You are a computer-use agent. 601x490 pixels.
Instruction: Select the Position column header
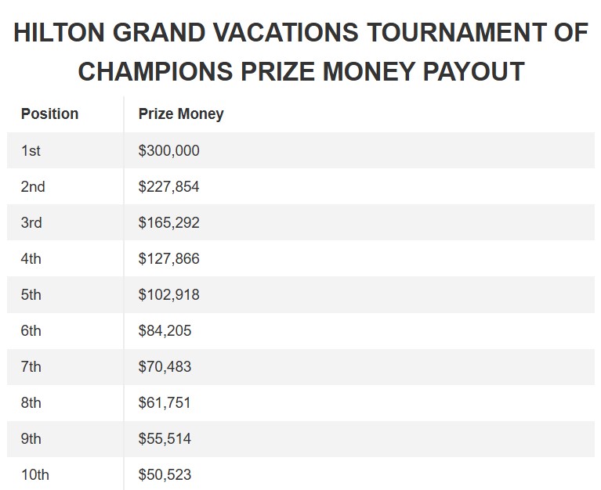coord(49,114)
